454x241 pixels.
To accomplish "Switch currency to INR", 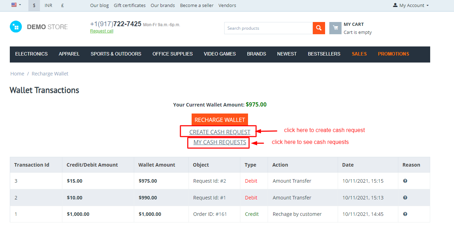I will (48, 5).
